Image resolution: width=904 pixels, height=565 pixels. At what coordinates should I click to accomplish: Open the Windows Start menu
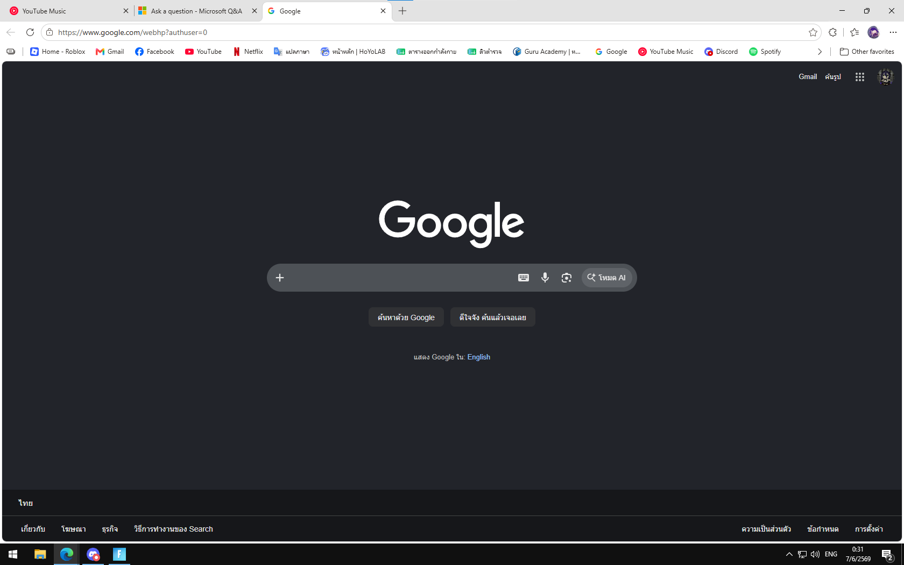tap(13, 554)
